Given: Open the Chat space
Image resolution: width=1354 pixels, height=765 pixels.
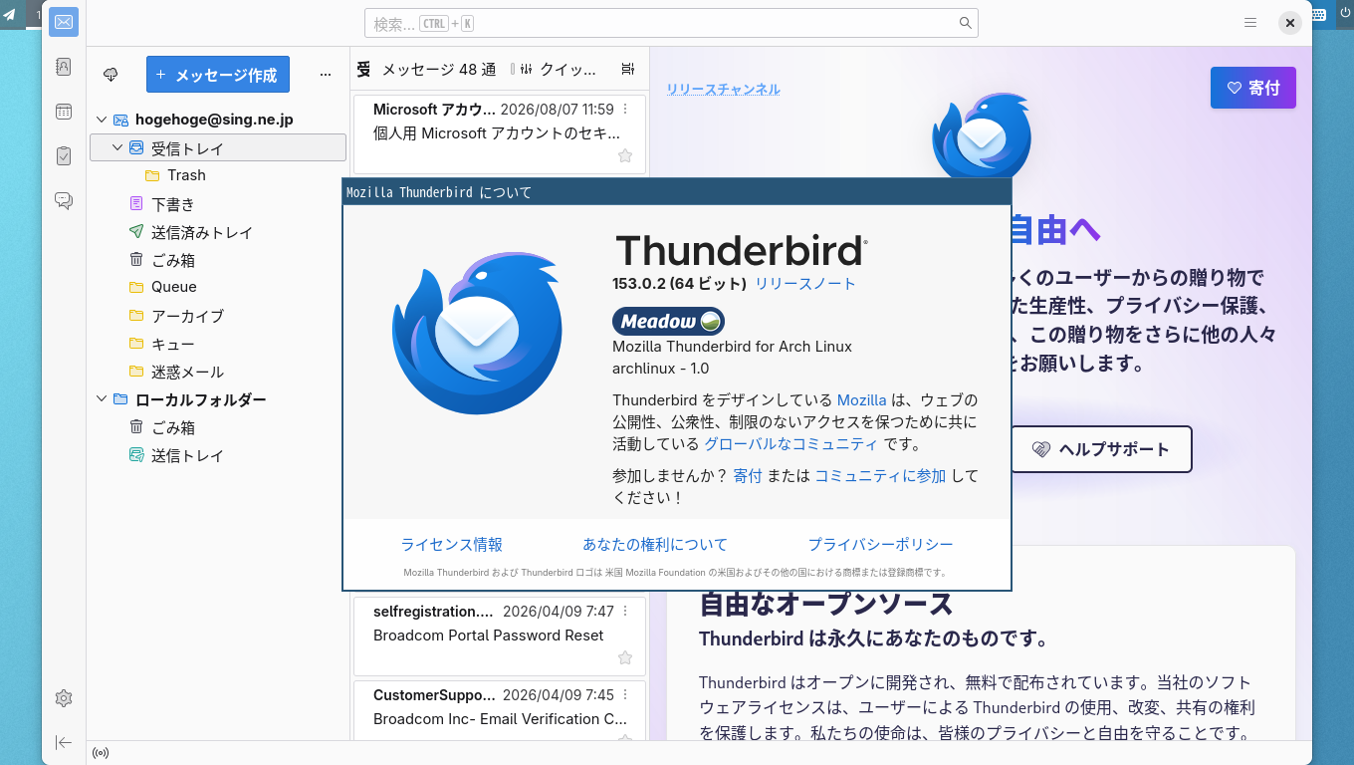Looking at the screenshot, I should 64,200.
